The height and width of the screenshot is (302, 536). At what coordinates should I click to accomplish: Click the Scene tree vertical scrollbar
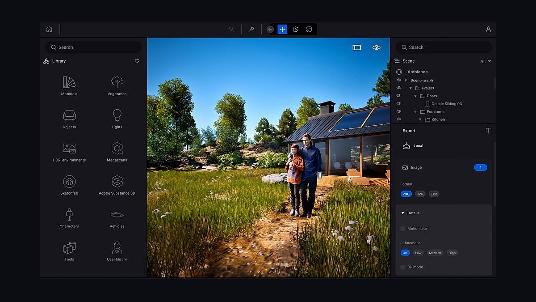pyautogui.click(x=495, y=83)
